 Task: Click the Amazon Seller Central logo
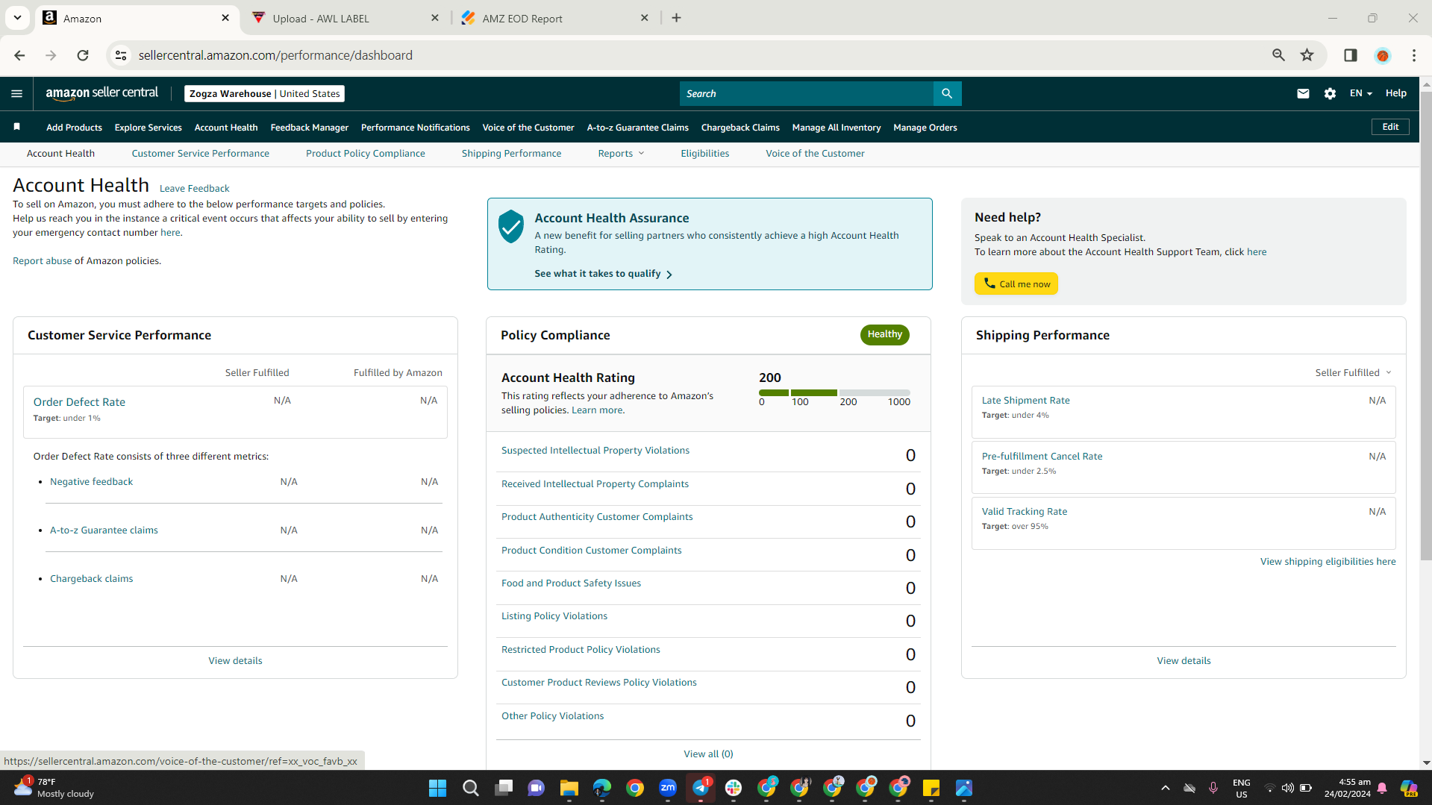click(x=102, y=93)
